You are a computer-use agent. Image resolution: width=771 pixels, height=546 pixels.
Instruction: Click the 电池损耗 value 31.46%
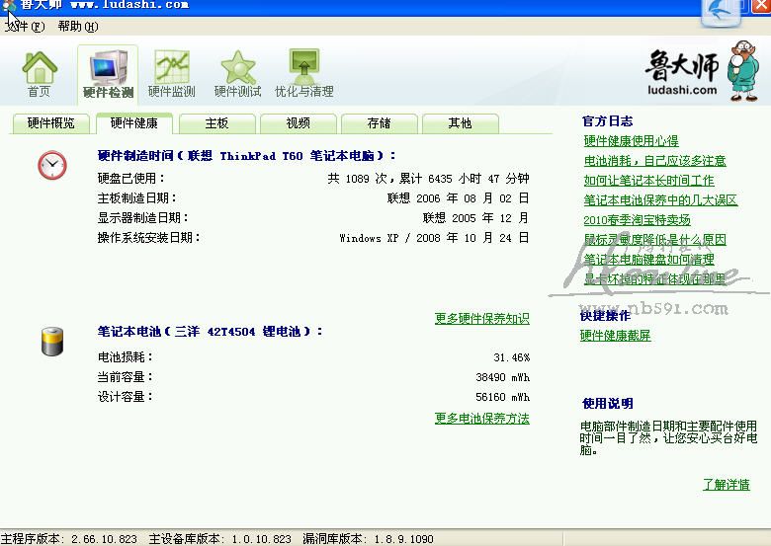tap(511, 357)
